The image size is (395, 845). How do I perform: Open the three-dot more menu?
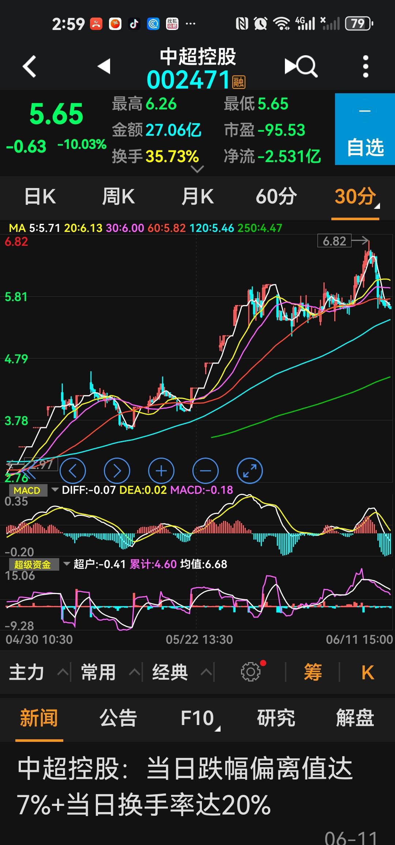click(365, 67)
